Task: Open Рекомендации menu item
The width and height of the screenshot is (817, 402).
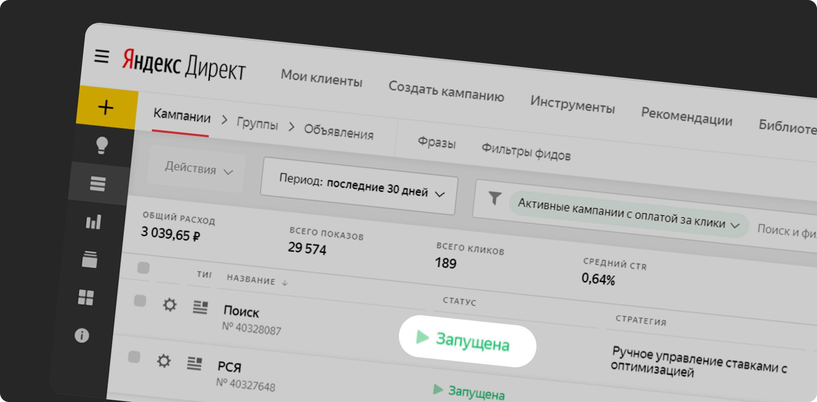Action: point(686,116)
